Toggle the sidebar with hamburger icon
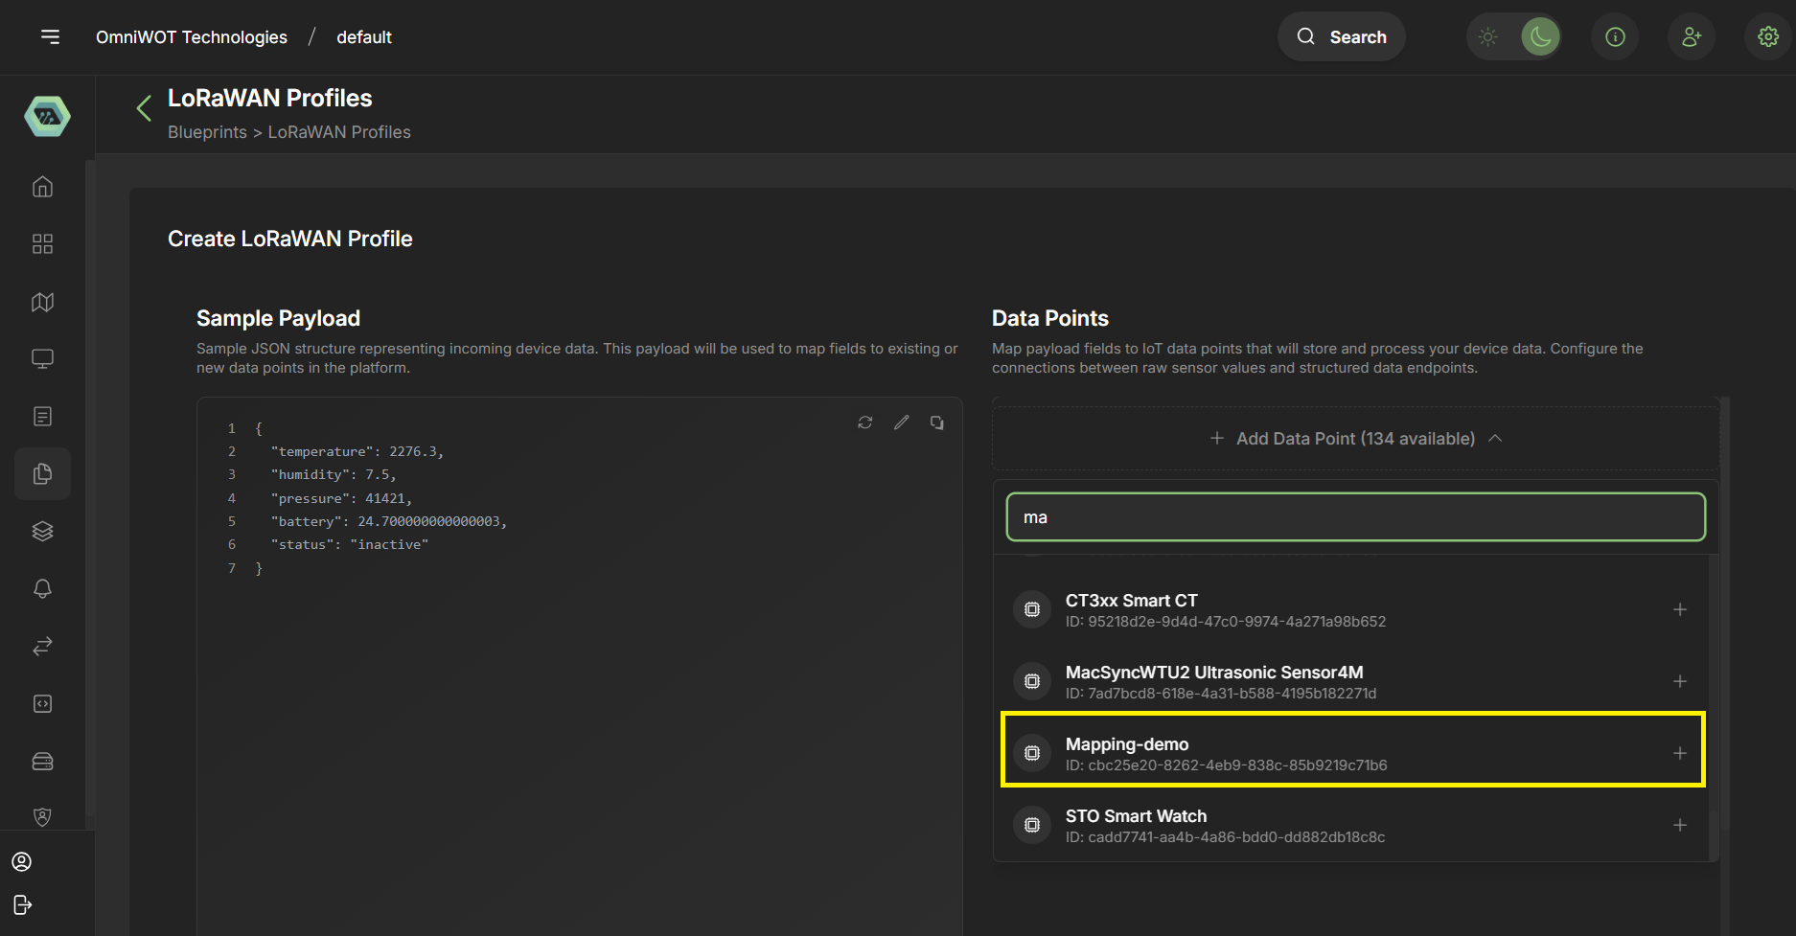The width and height of the screenshot is (1796, 936). click(x=50, y=36)
